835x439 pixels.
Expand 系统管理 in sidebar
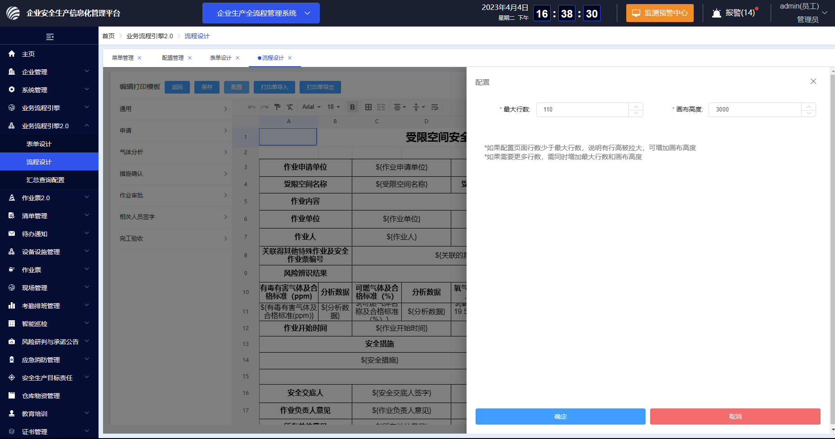(49, 90)
